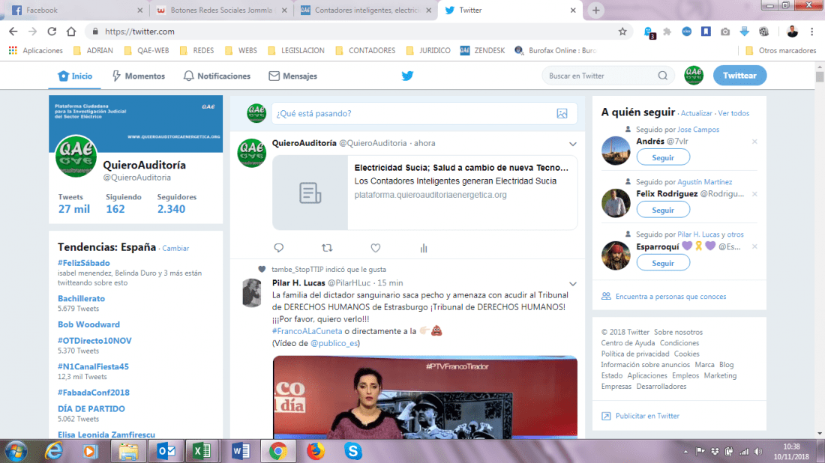Expand options chevron on QuieroAuditoría tweet
This screenshot has height=463, width=825.
(x=572, y=144)
